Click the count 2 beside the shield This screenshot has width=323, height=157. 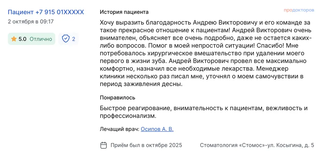(74, 39)
